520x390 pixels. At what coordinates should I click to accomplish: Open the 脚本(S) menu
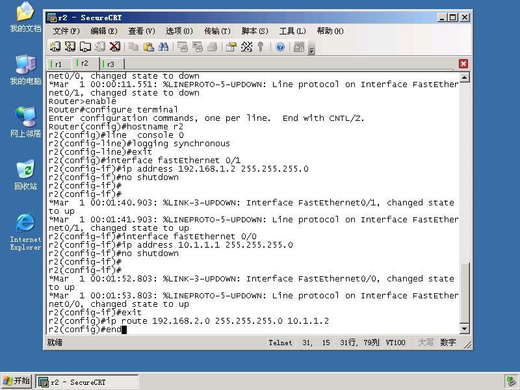pos(255,31)
